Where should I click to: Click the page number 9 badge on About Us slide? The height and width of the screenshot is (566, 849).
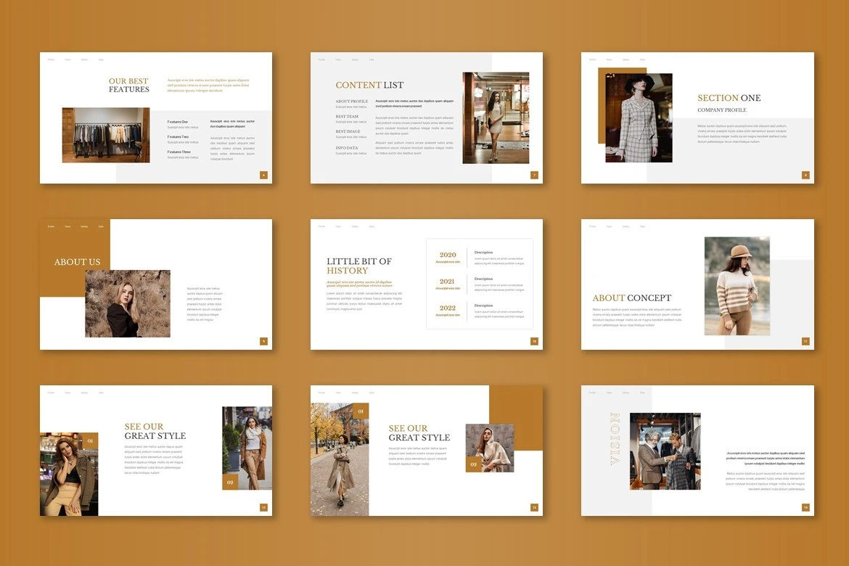pyautogui.click(x=263, y=341)
